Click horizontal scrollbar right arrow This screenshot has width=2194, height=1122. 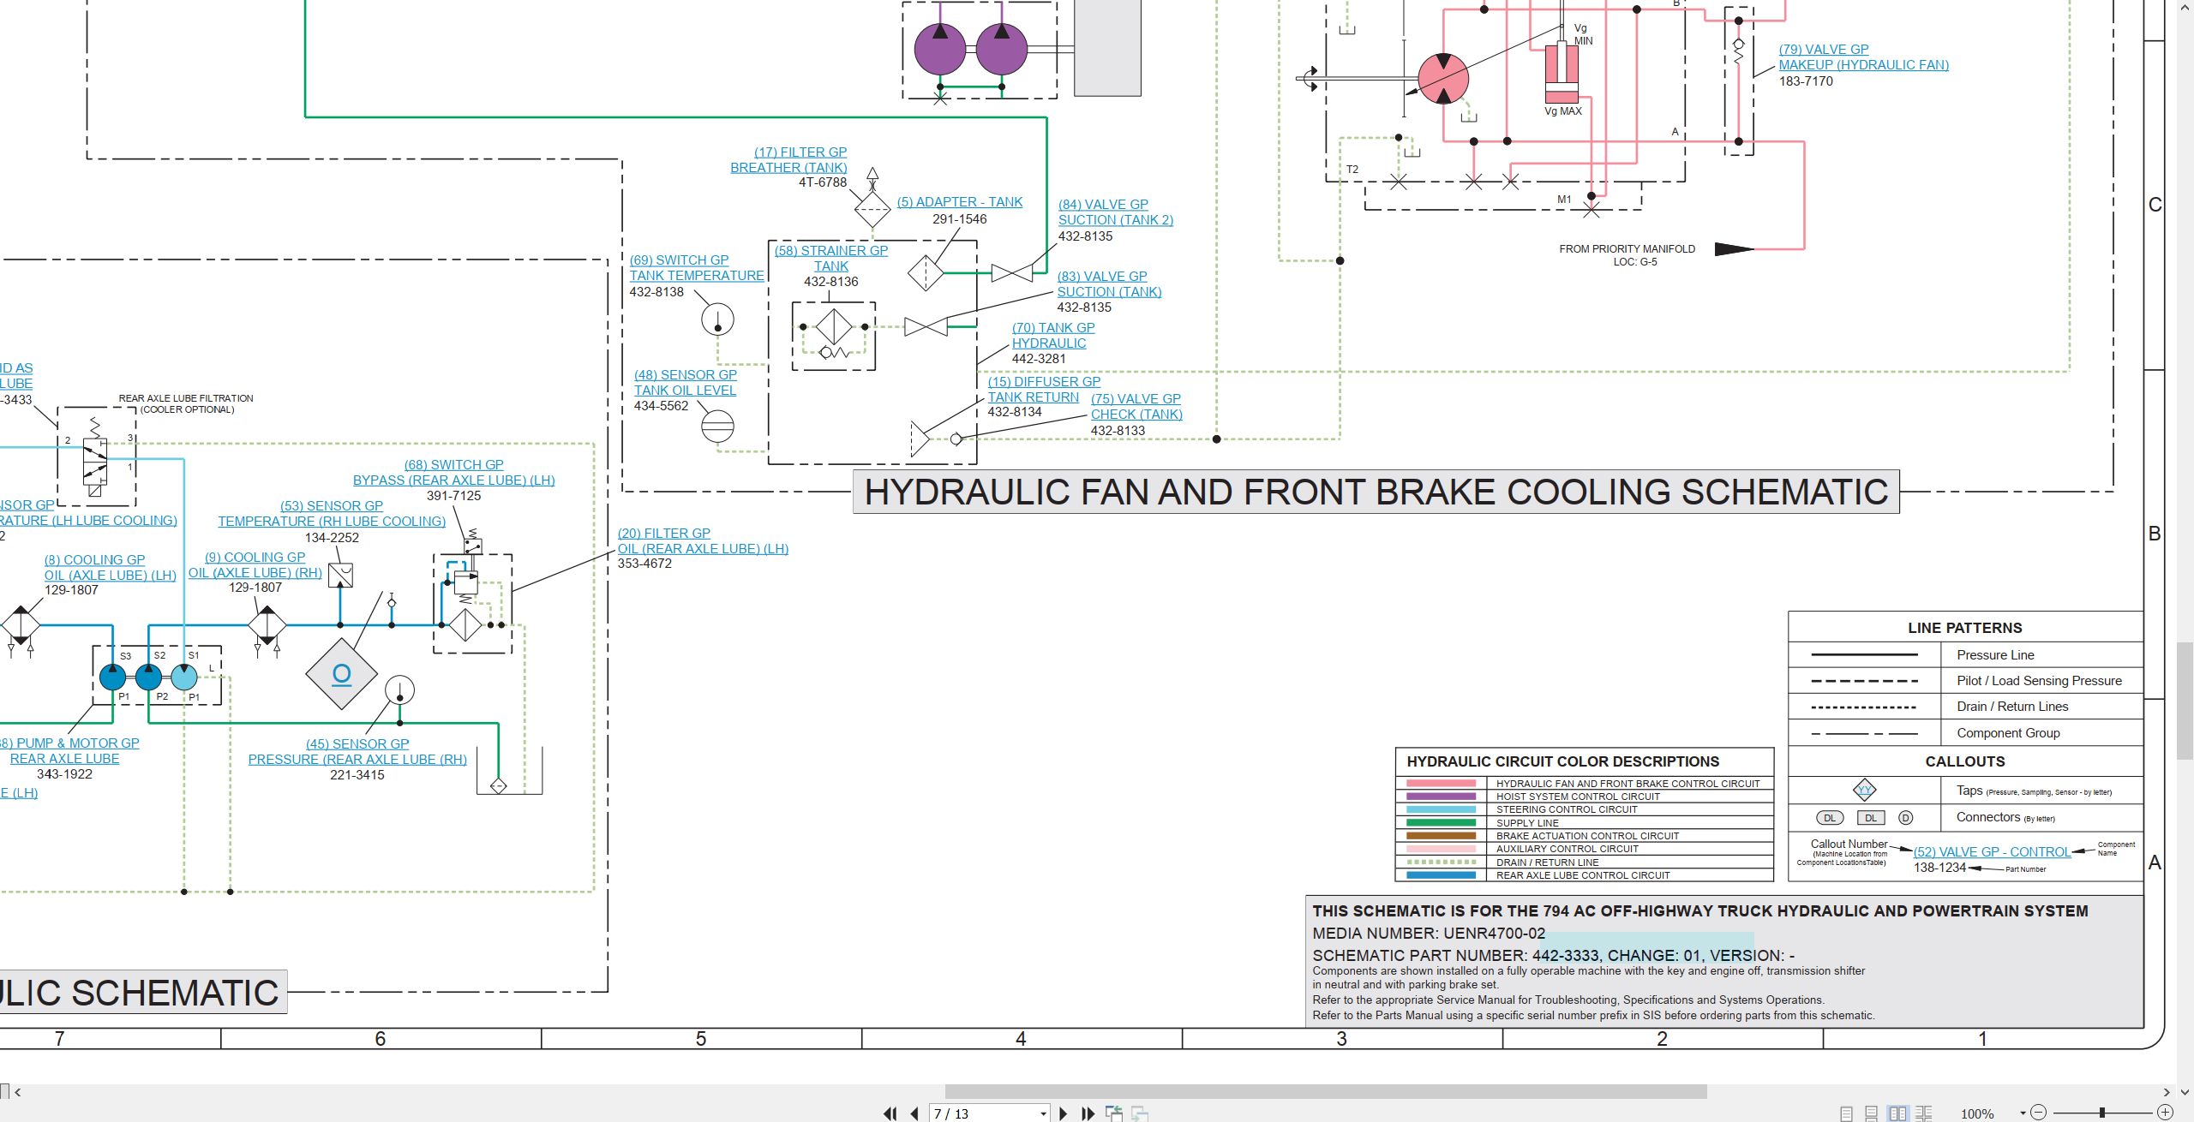coord(2167,1092)
